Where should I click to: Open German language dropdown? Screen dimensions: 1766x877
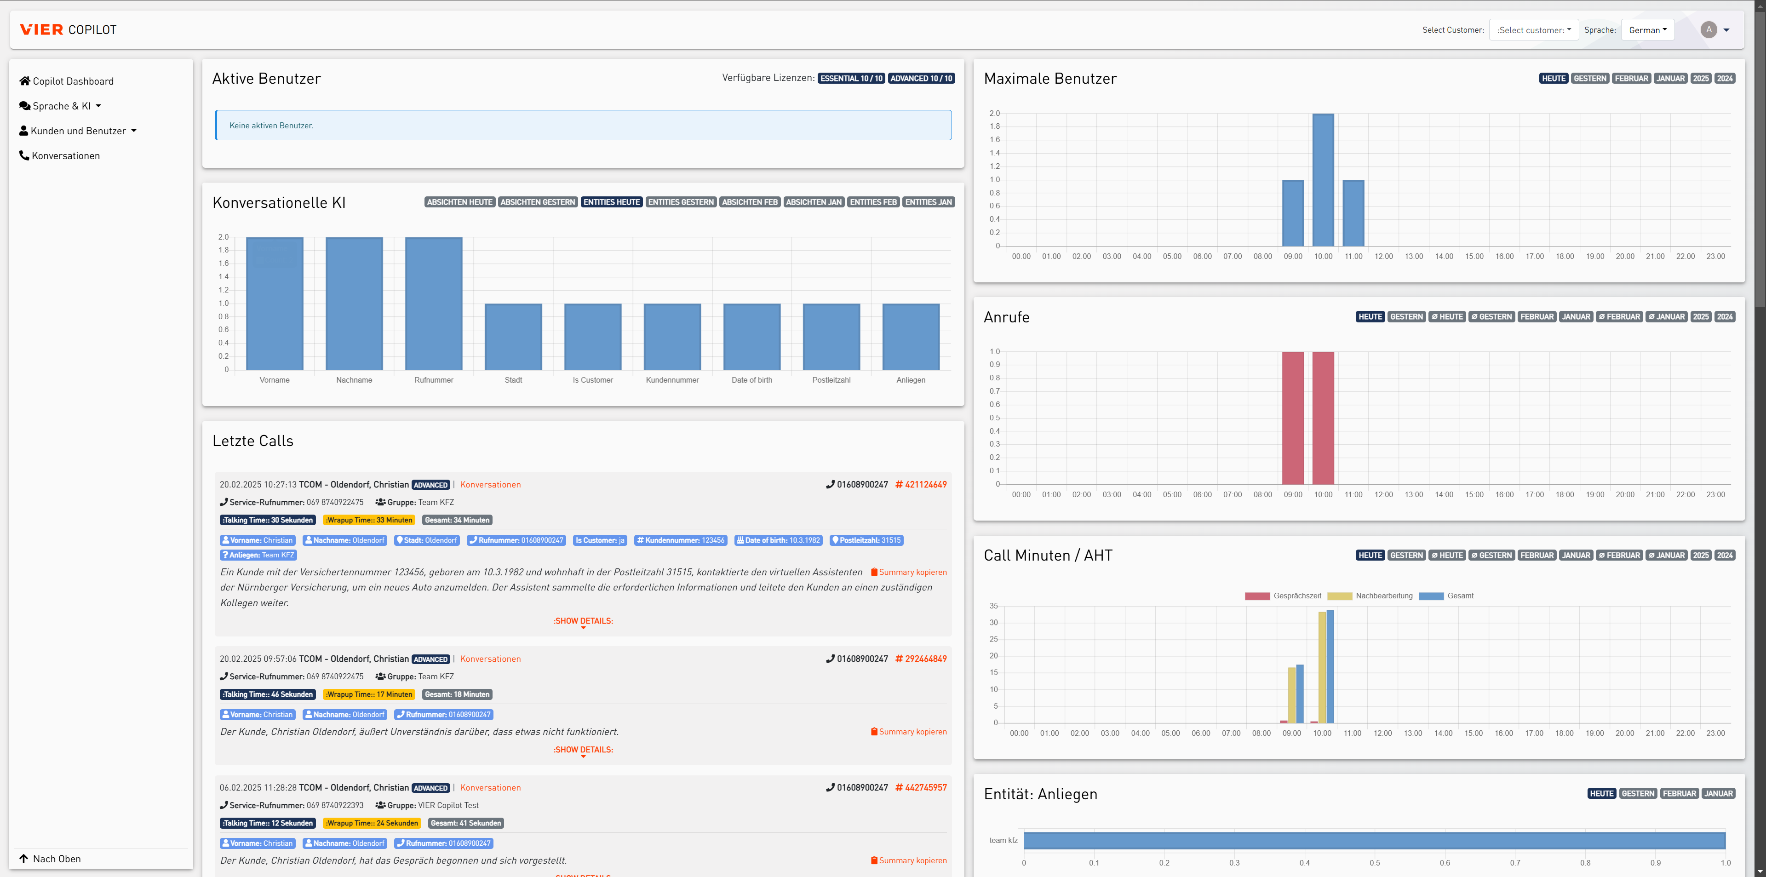click(1647, 29)
